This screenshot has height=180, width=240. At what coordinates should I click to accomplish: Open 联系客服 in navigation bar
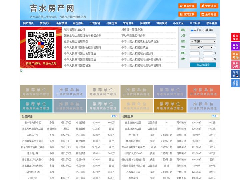pyautogui.click(x=212, y=23)
